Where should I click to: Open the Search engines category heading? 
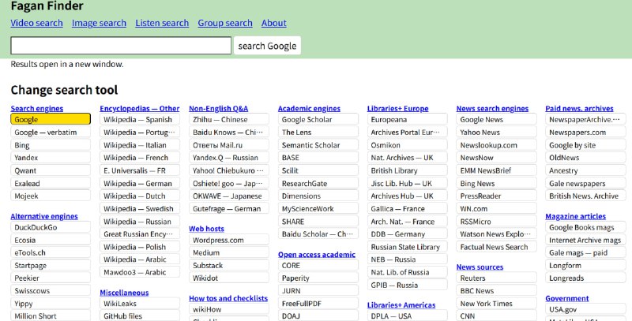coord(37,108)
